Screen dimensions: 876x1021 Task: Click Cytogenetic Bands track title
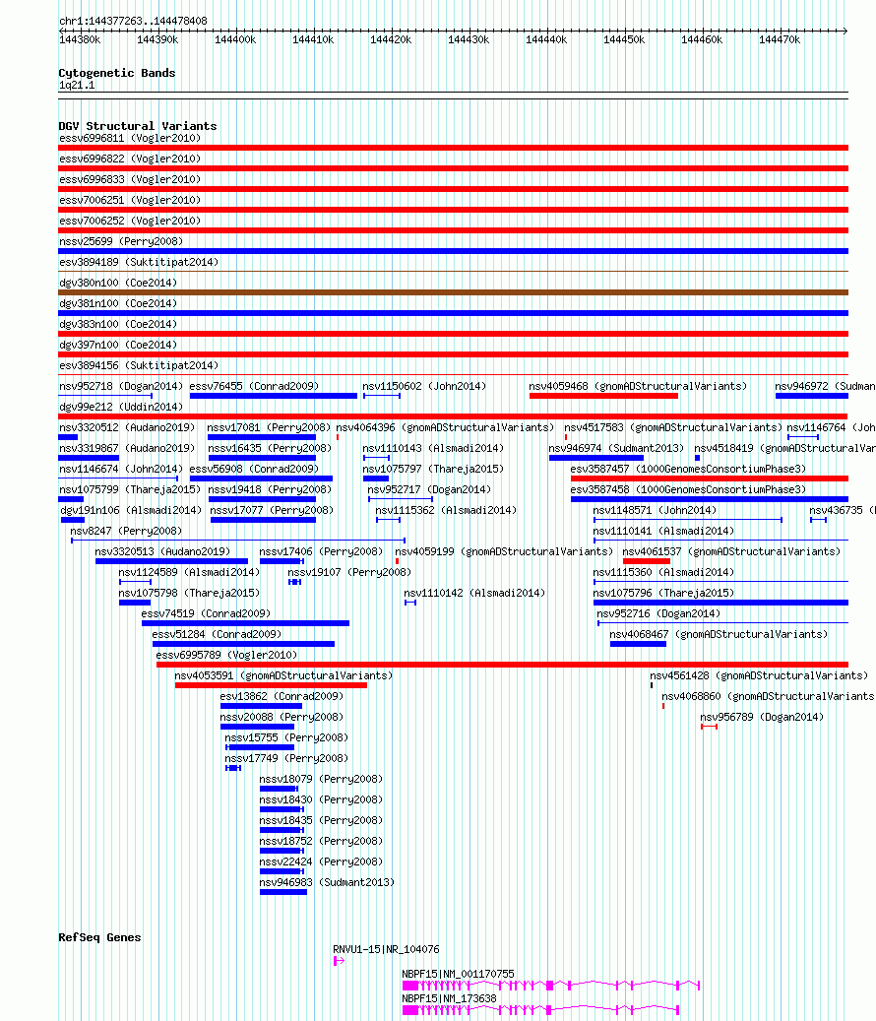click(x=116, y=73)
